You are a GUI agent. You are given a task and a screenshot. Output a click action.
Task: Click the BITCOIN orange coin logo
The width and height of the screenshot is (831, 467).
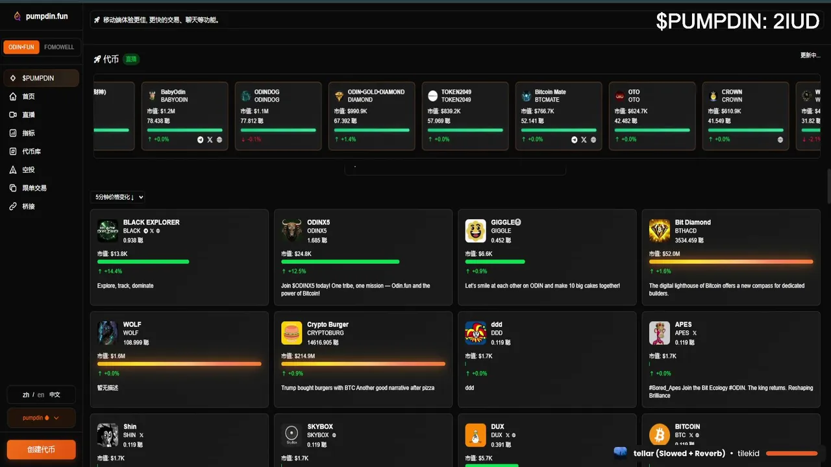click(x=660, y=435)
